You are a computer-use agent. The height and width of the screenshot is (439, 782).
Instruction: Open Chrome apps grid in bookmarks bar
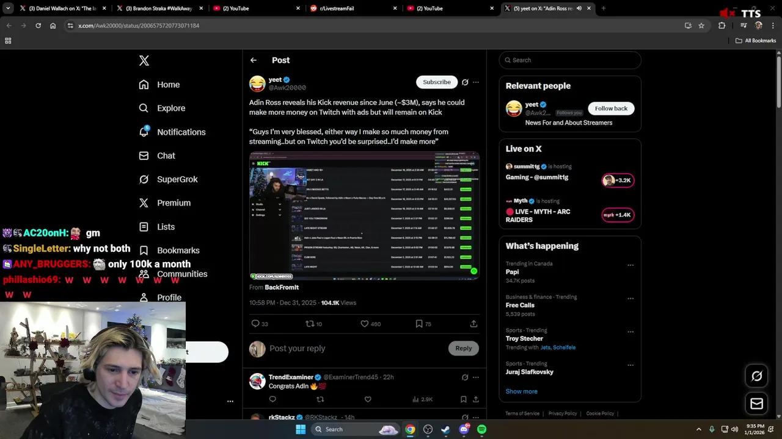coord(8,41)
